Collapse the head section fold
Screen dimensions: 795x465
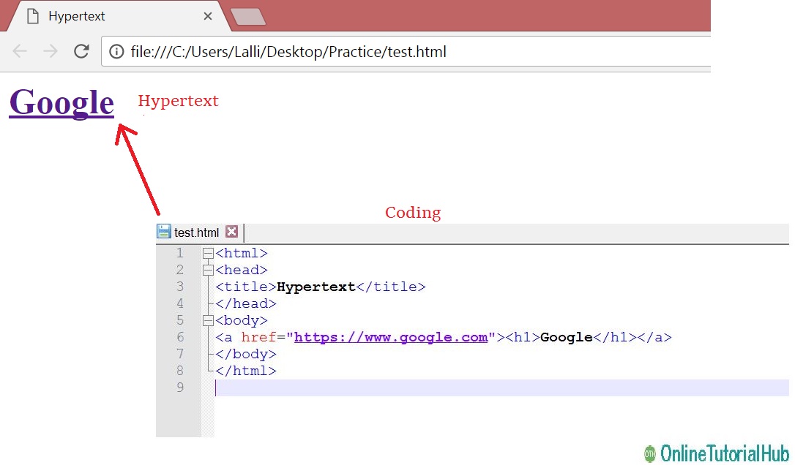[208, 269]
